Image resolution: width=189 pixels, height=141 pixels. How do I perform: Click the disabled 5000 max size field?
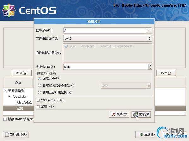point(124,85)
